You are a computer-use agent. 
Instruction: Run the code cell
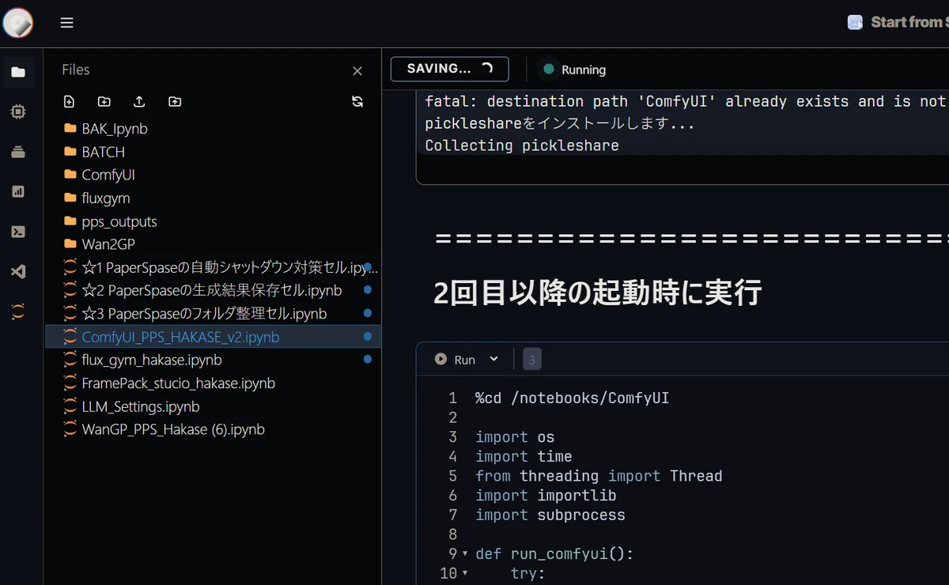[x=455, y=360]
